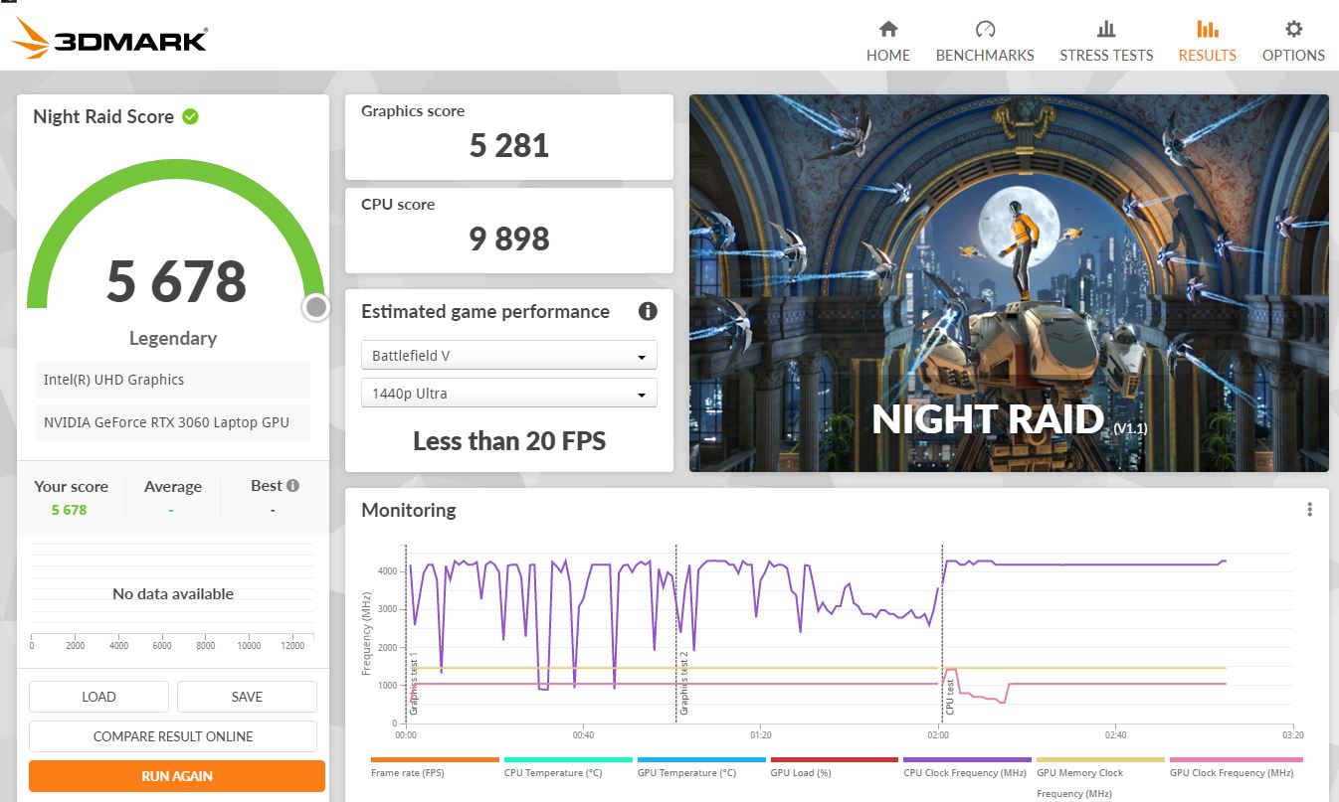Click the No data available text
1339x802 pixels.
coord(173,594)
